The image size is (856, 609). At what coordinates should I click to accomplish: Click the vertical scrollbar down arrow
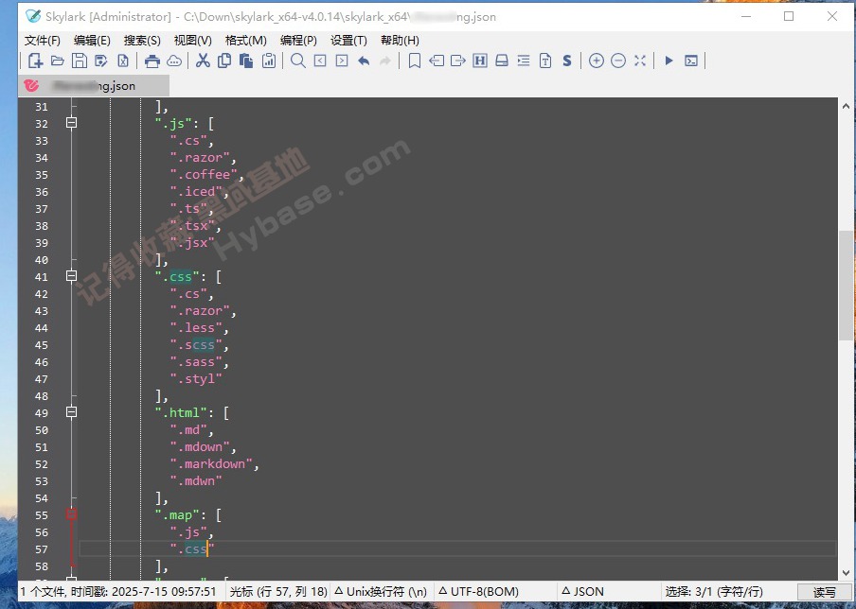pos(846,573)
